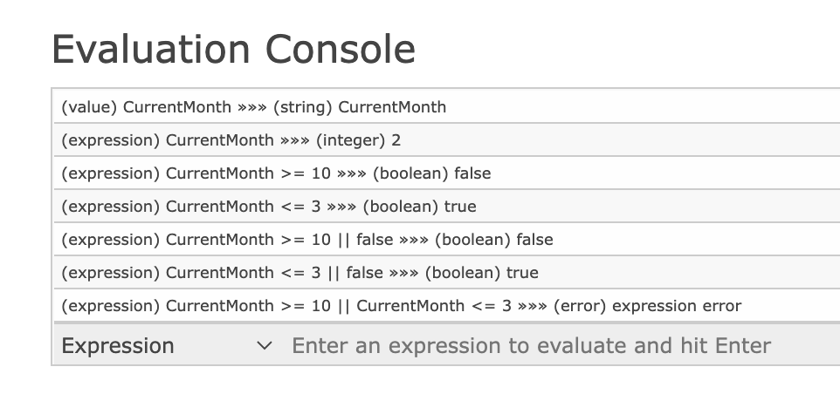Viewport: 840px width, 394px height.
Task: Open the Expression type dropdown
Action: pyautogui.click(x=167, y=345)
